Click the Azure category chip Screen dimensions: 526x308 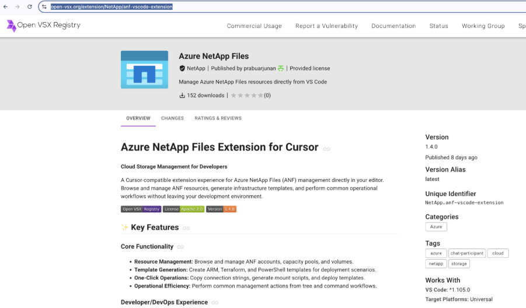(436, 227)
